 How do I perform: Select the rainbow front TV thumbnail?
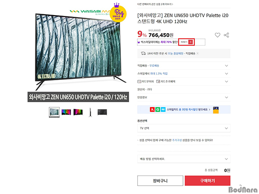tap(66, 112)
